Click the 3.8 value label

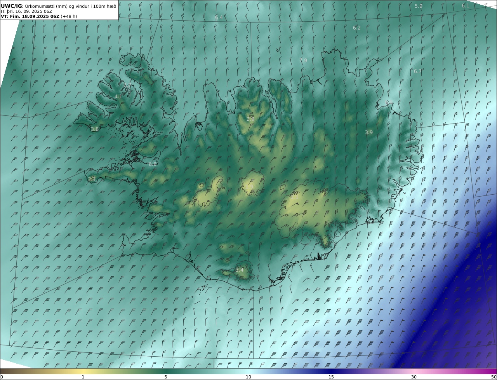pos(95,129)
